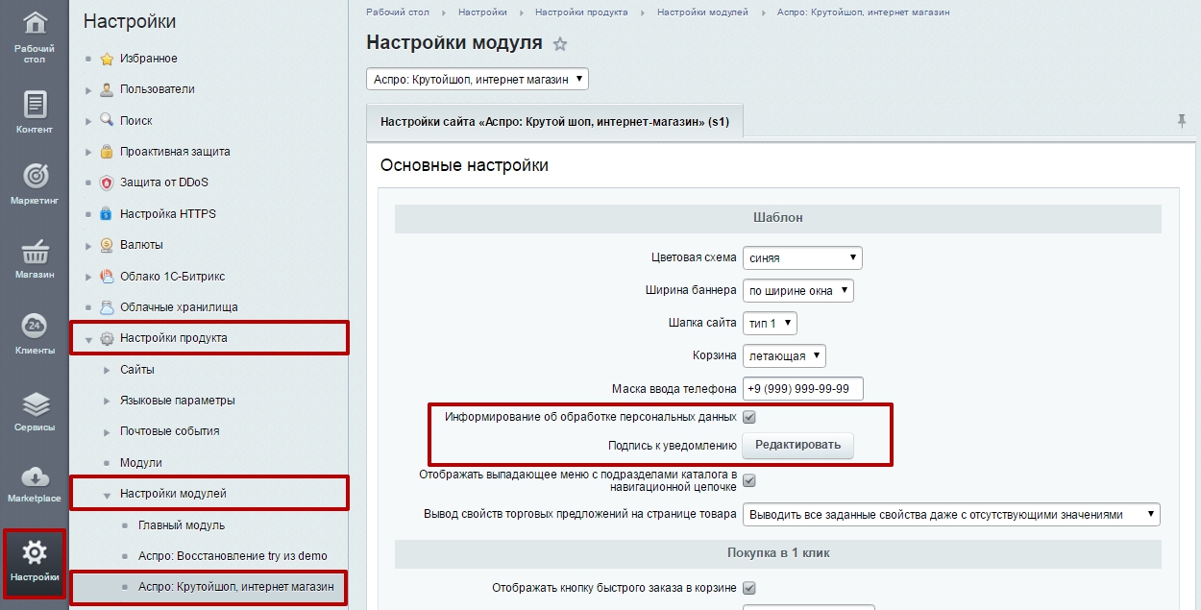Click the Покупка в 1 клик section header

pos(777,553)
